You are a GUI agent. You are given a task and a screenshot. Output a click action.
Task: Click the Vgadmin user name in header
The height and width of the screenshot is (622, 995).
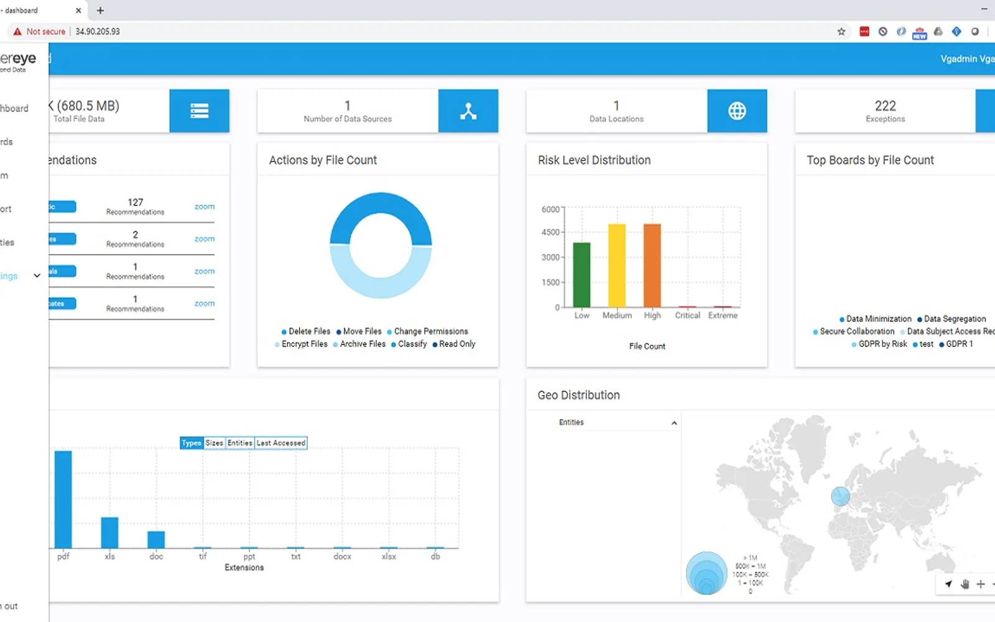(x=967, y=58)
